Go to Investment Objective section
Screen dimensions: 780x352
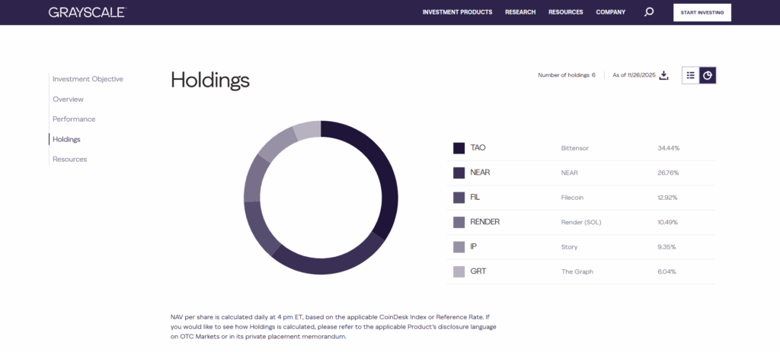point(88,79)
